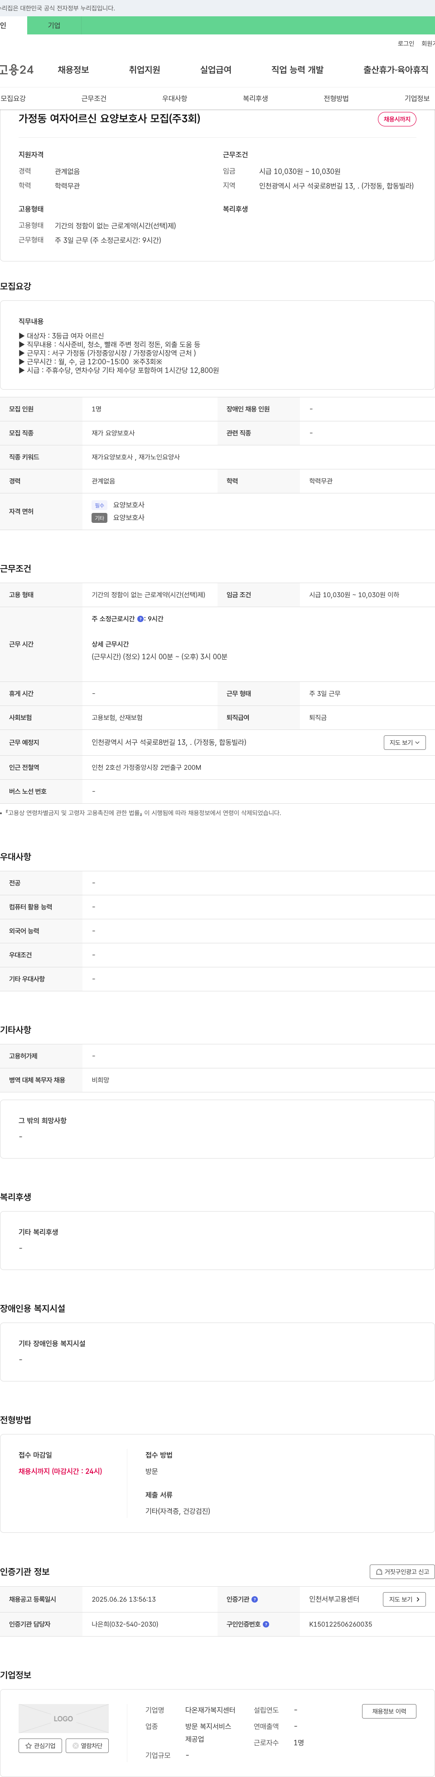Jump to the 전형방법 section tab

click(336, 99)
